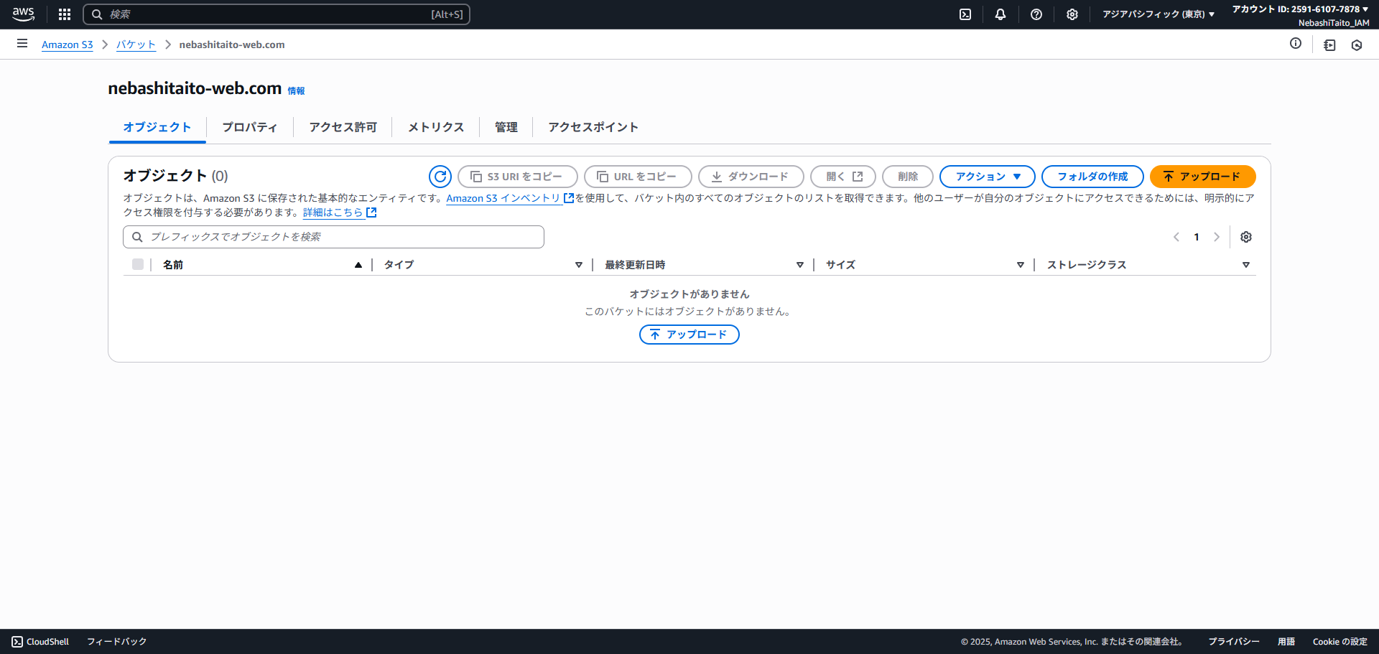Launch CloudShell from top navigation bar
This screenshot has height=654, width=1379.
pyautogui.click(x=965, y=14)
